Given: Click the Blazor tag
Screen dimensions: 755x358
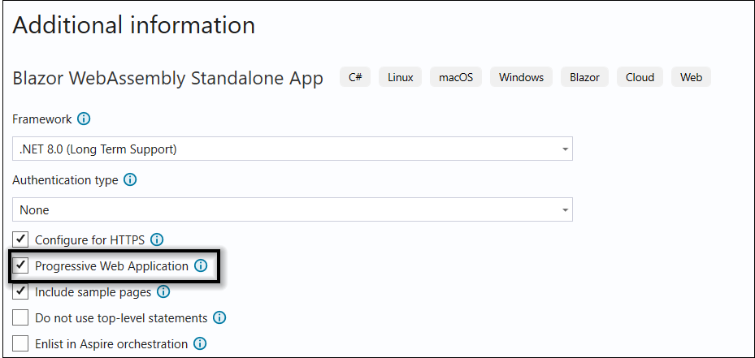Looking at the screenshot, I should [584, 77].
